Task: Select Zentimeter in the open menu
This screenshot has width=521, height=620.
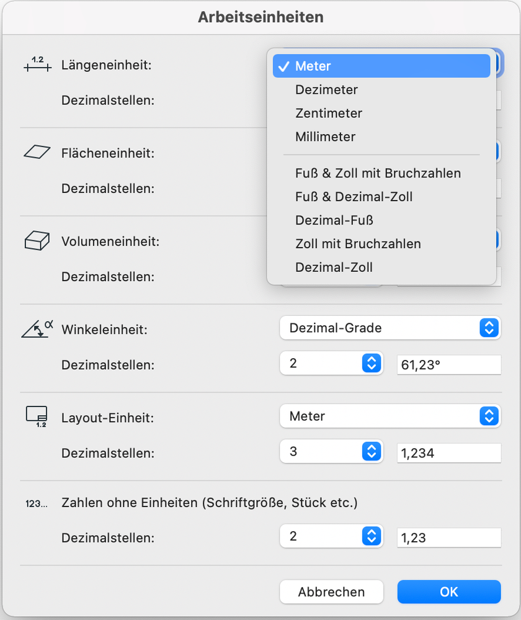Action: point(329,114)
